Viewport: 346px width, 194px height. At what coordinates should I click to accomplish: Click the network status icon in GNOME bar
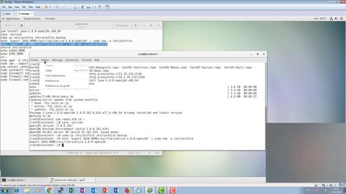tap(331, 19)
